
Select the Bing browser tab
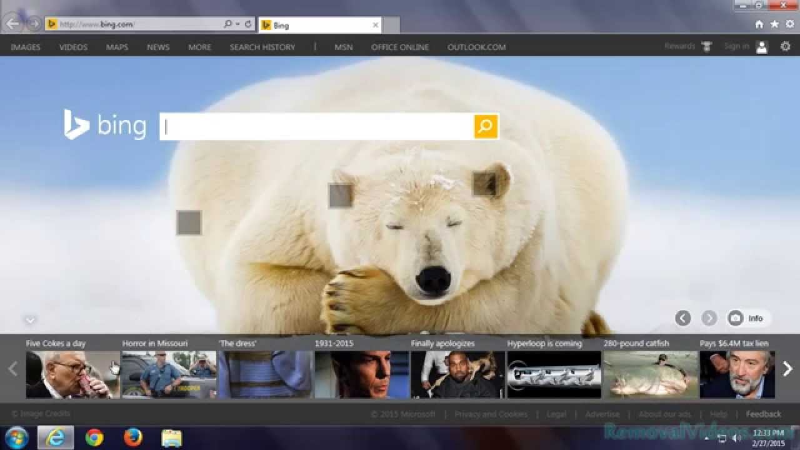pos(319,25)
